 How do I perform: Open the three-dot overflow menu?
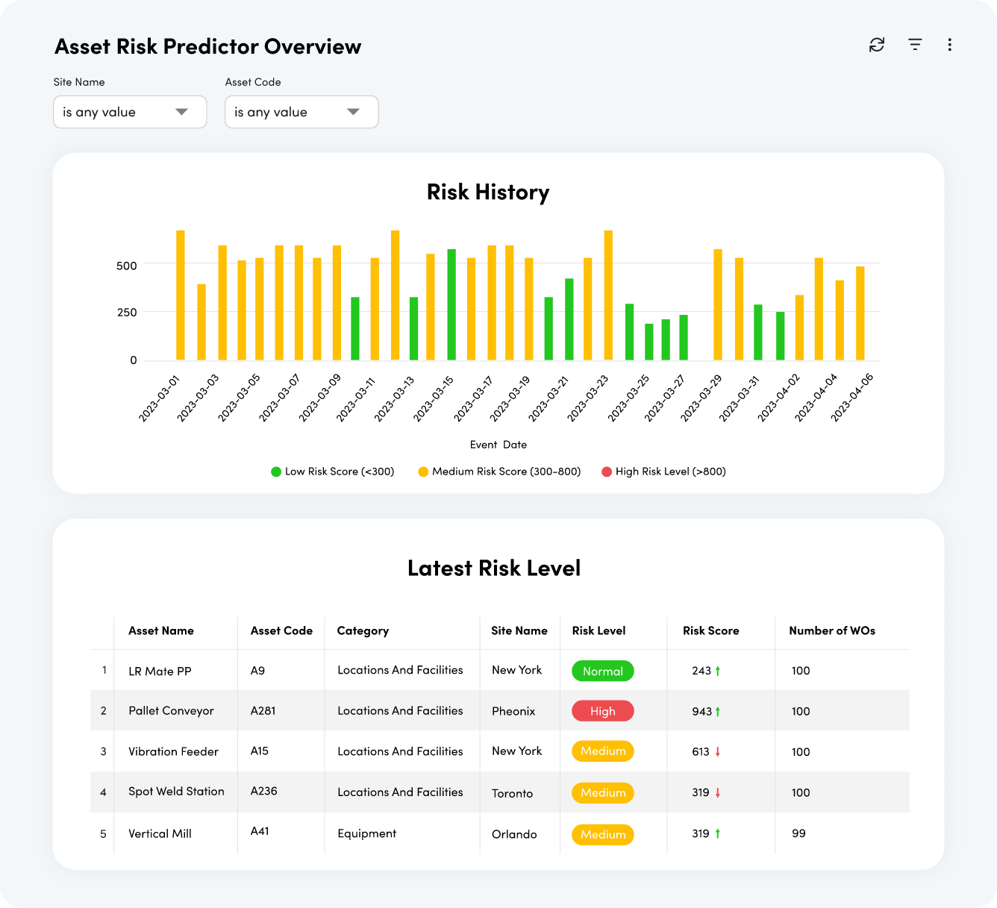[x=949, y=45]
